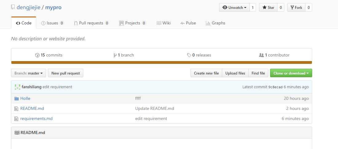Open the ffff commit message link
The width and height of the screenshot is (338, 149).
click(138, 99)
